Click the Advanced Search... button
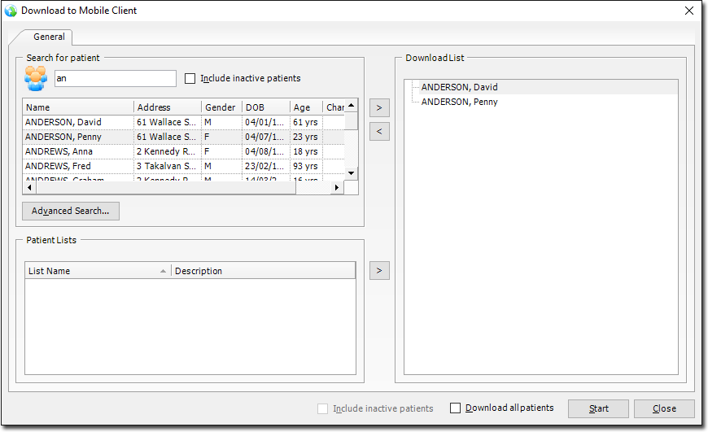Screen dimensions: 708x432 [71, 211]
